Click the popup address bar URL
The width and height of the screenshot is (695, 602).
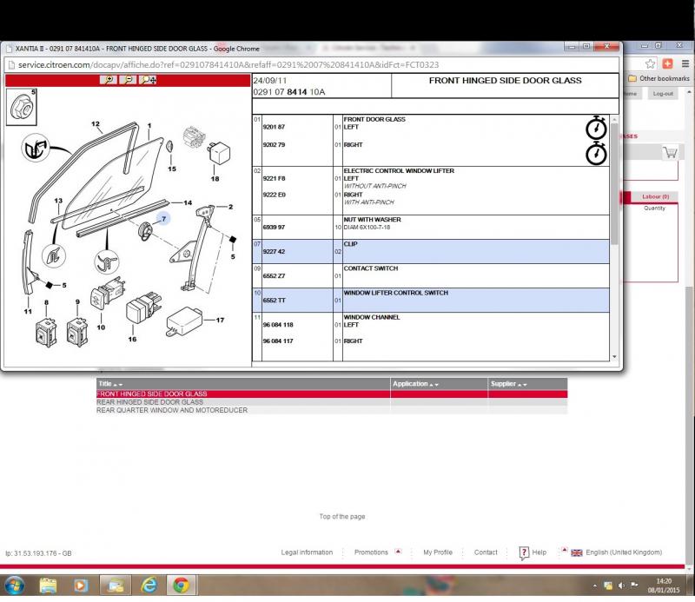tap(228, 65)
